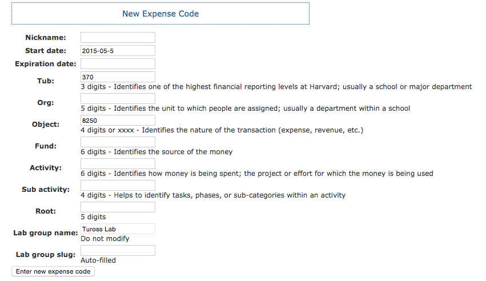
Task: Click the 'Do not modify' hint text
Action: 105,239
